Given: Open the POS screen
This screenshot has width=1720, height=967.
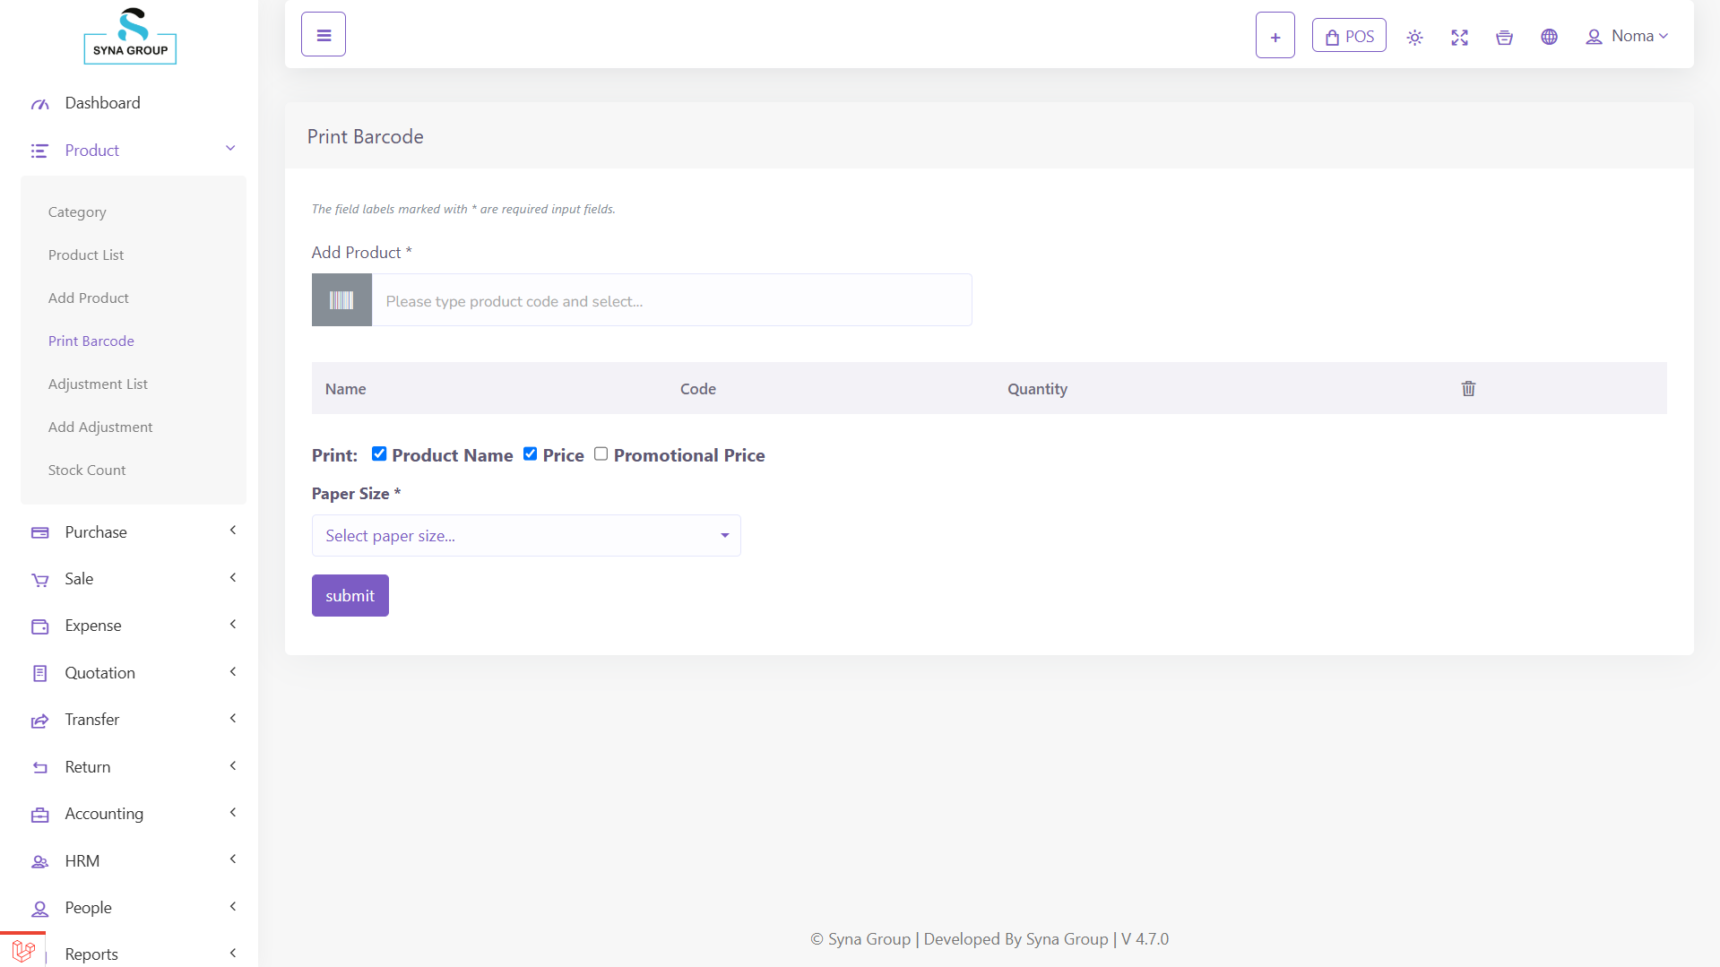Looking at the screenshot, I should [1348, 35].
